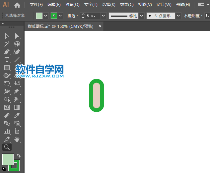Expand the fill color dropdown in control bar
The width and height of the screenshot is (210, 173).
click(x=46, y=16)
